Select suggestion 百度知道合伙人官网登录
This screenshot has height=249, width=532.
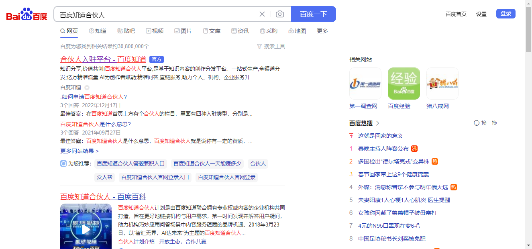tap(227, 177)
